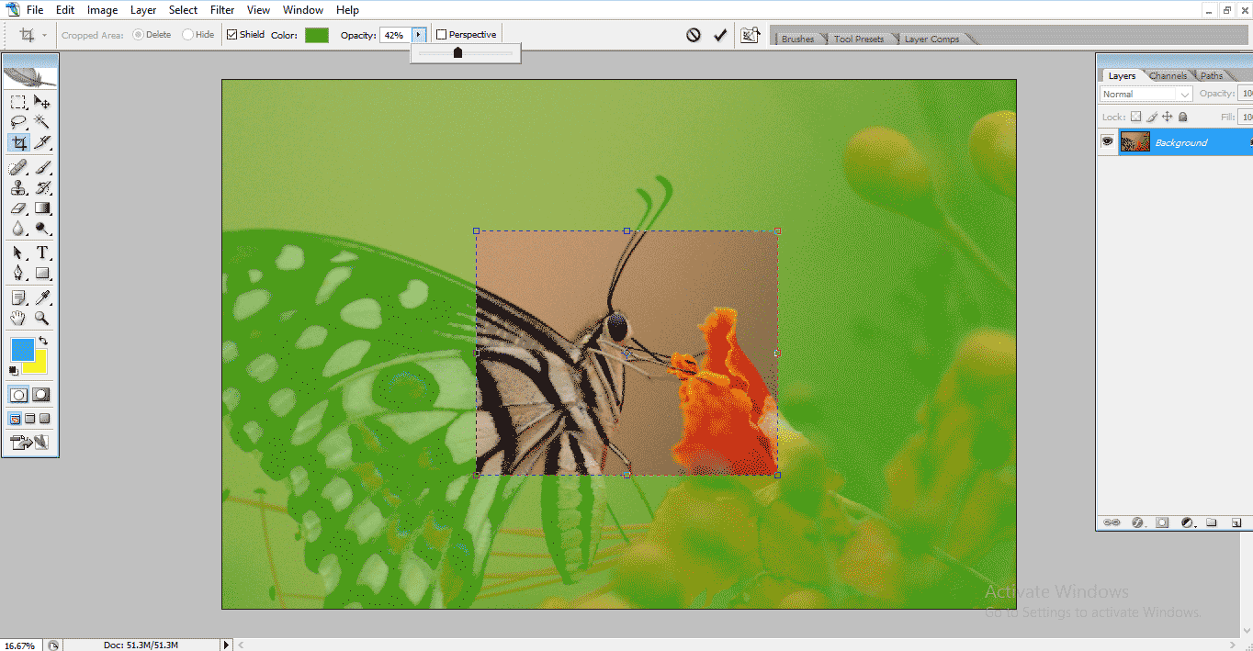The image size is (1253, 651).
Task: Select the Pen tool
Action: pyautogui.click(x=18, y=274)
